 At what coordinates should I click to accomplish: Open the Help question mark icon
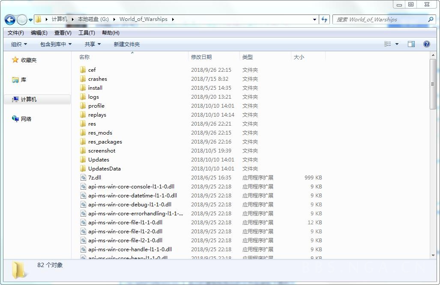426,44
